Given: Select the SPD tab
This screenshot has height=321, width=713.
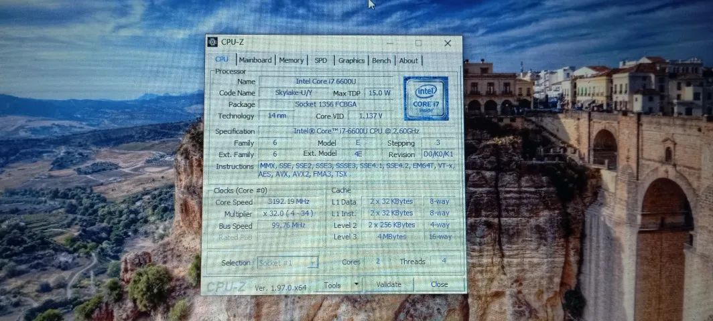Looking at the screenshot, I should pos(321,60).
